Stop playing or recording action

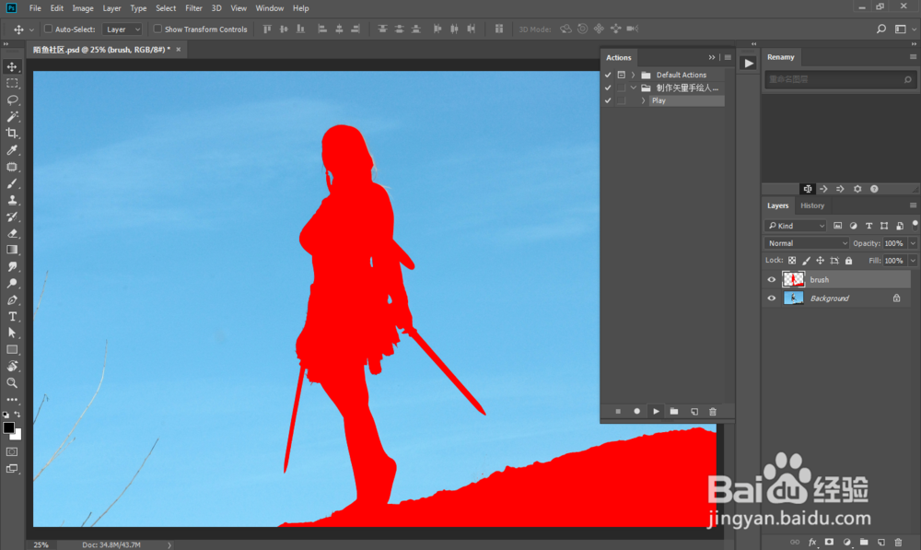click(618, 411)
